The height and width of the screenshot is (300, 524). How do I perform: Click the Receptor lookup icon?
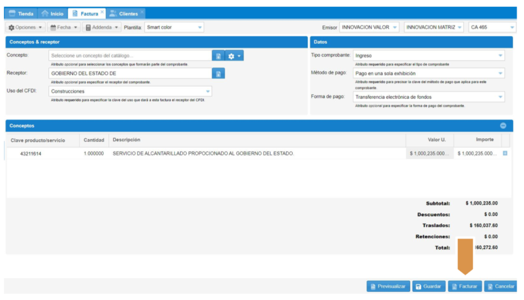point(218,74)
